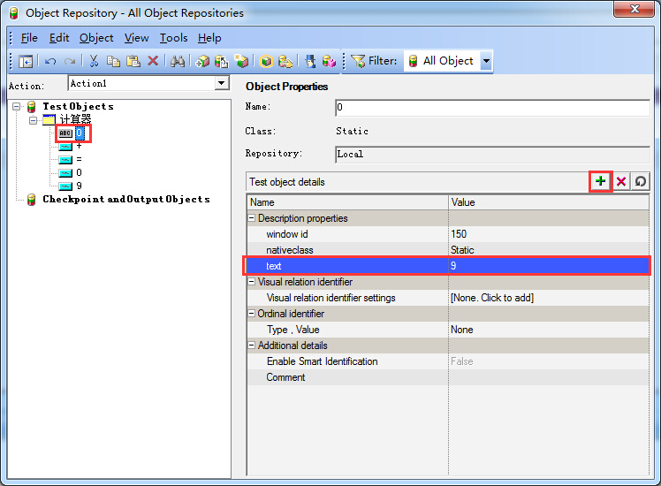Collapse the 计算器 tree node
The image size is (661, 486).
[33, 120]
